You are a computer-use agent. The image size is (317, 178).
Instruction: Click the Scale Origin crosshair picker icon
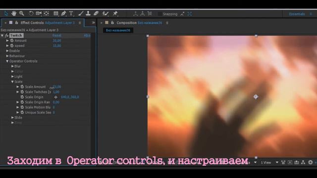tap(56, 97)
